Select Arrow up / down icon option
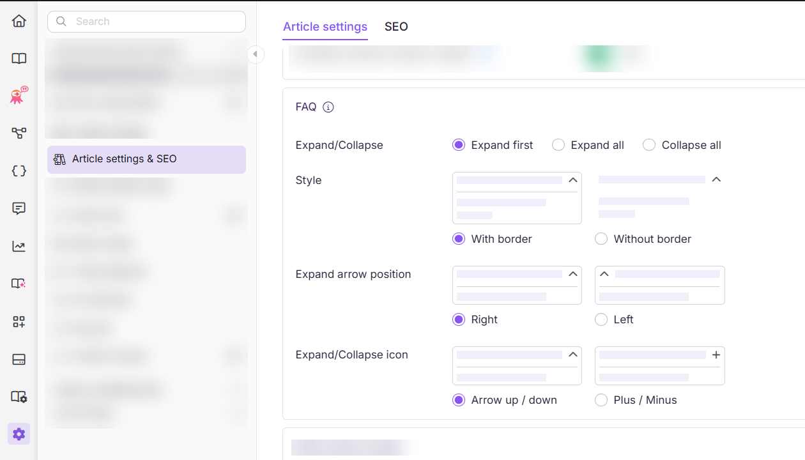The height and width of the screenshot is (460, 805). [459, 400]
